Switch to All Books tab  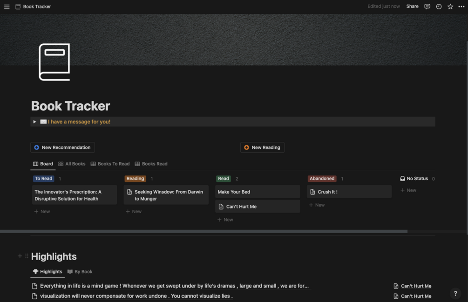72,164
